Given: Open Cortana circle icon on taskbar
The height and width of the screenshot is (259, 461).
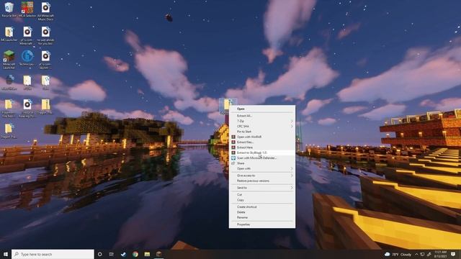Looking at the screenshot, I should (x=99, y=254).
